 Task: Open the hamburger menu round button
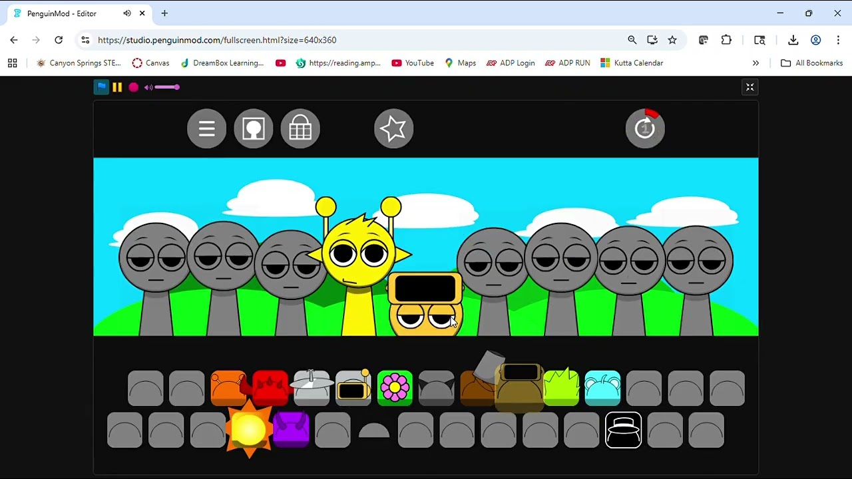pos(207,128)
